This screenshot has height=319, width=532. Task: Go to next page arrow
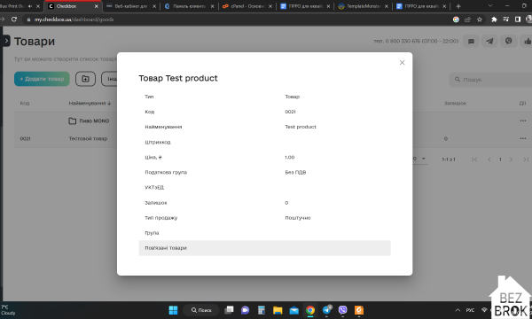511,159
